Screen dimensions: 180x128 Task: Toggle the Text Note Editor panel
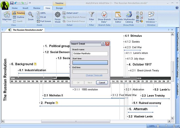coord(118,17)
